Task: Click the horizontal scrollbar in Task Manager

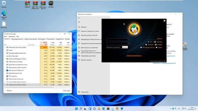Action: coord(29,87)
